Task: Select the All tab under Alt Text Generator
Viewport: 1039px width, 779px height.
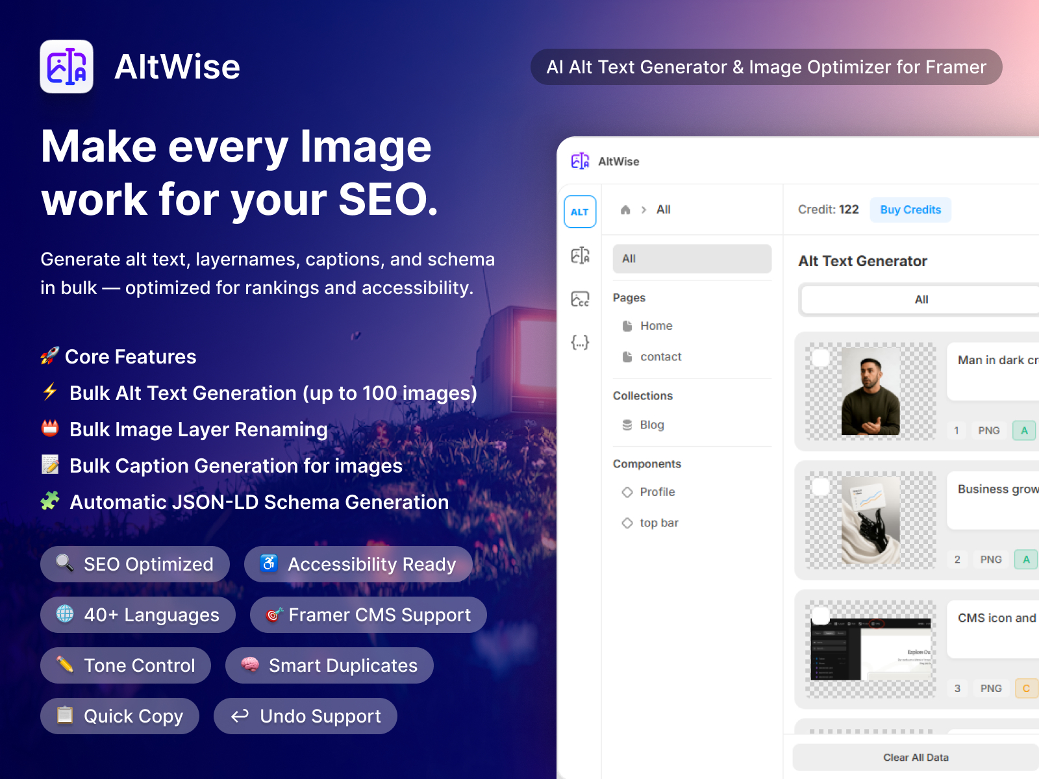Action: click(x=921, y=299)
